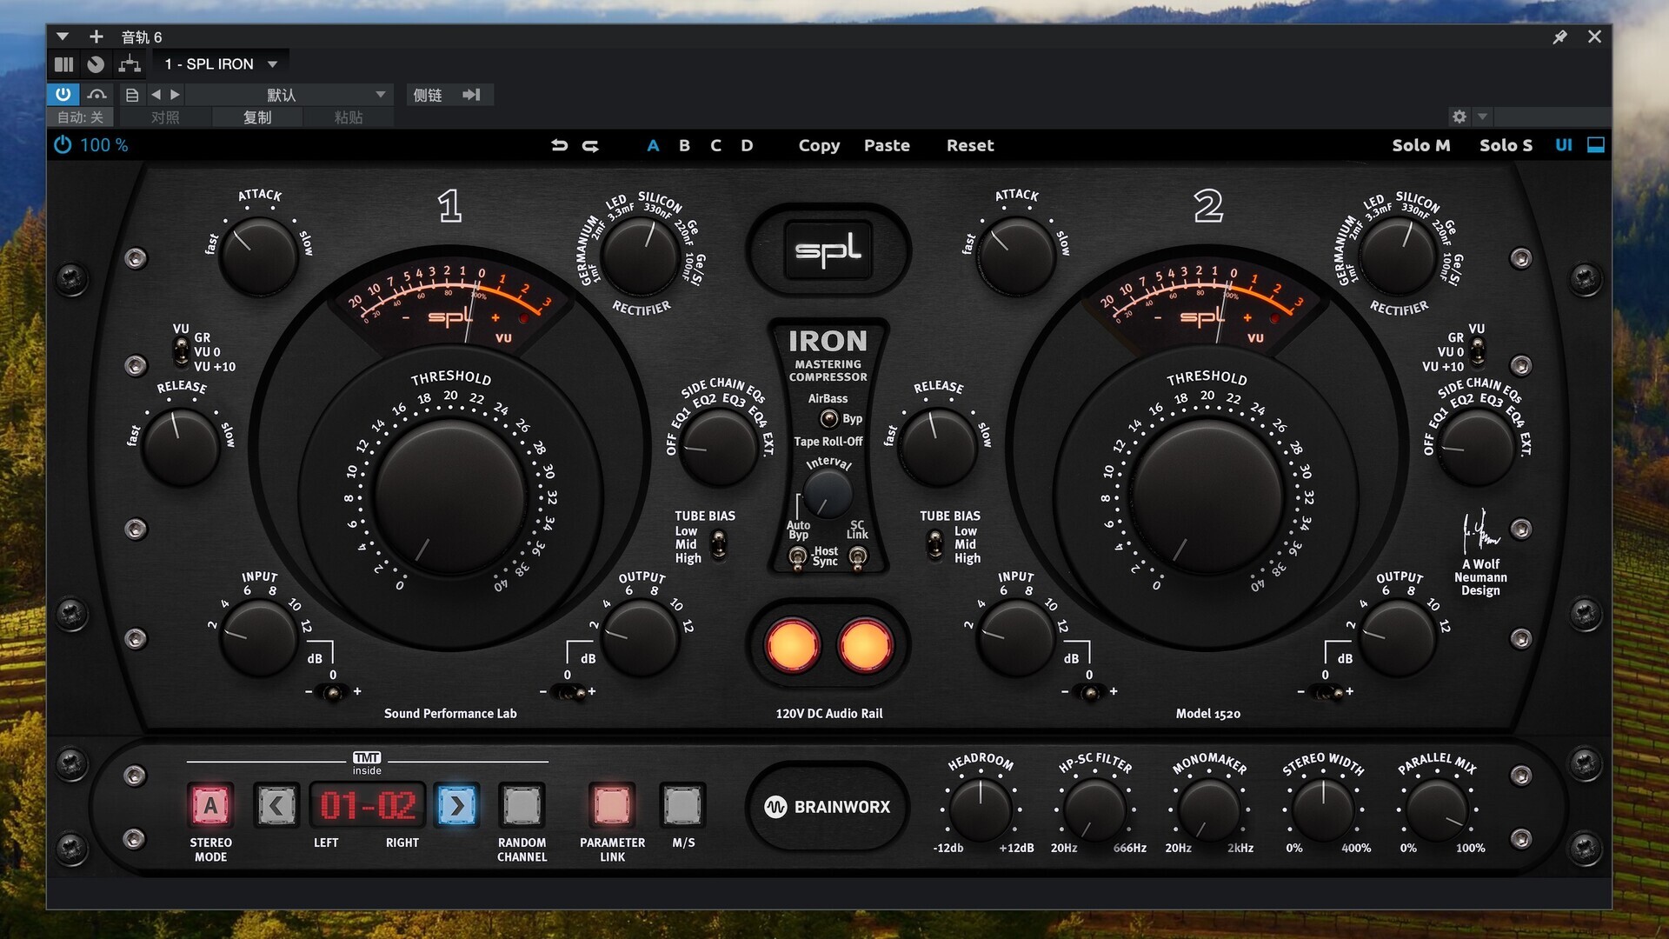Viewport: 1669px width, 939px height.
Task: Flip channel 2 VU meter mode switch
Action: pos(1477,351)
